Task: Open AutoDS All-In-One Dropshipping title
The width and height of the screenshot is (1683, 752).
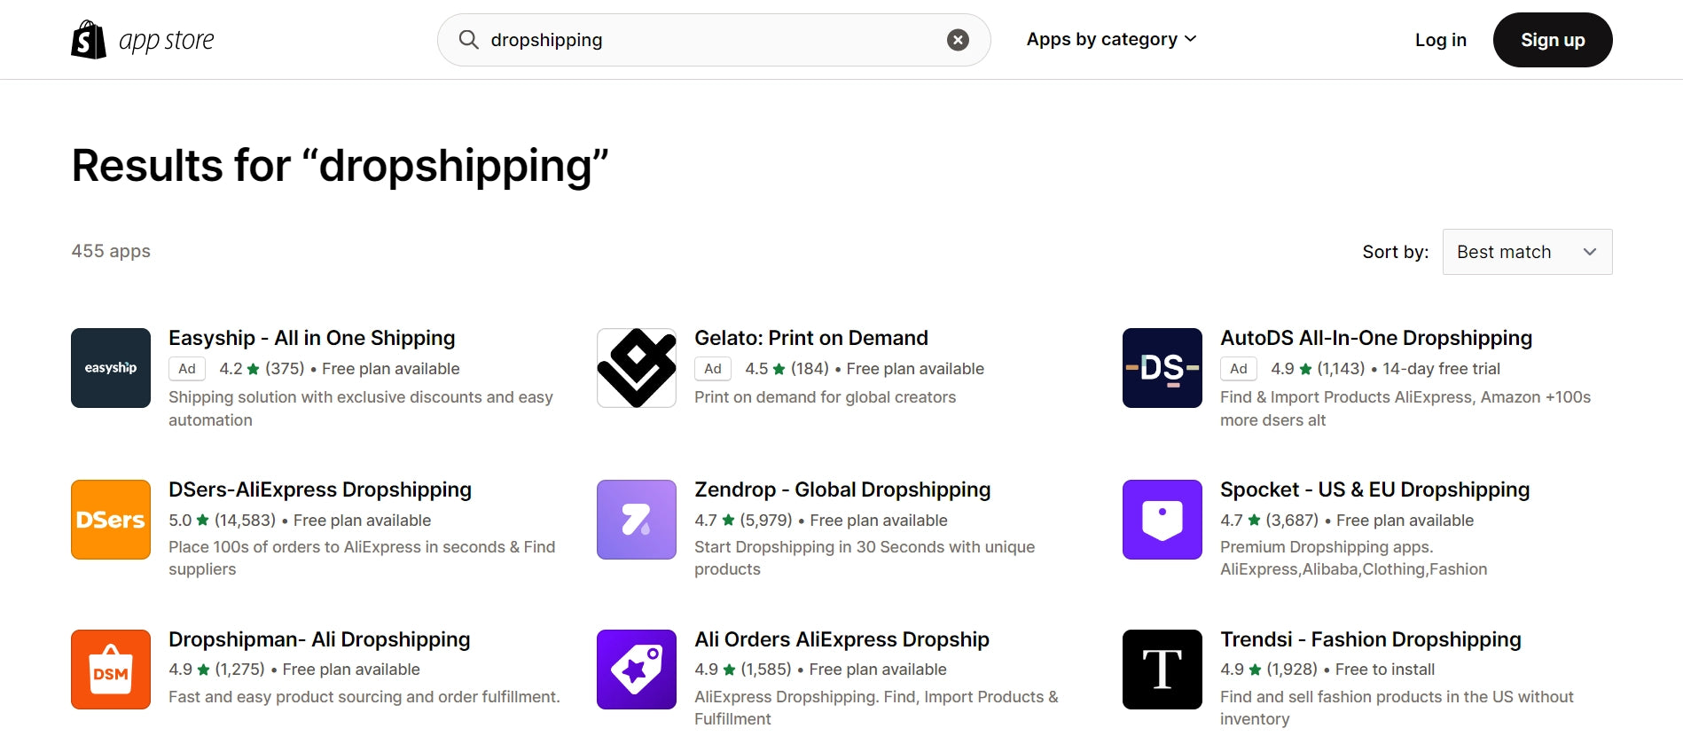Action: pos(1376,338)
